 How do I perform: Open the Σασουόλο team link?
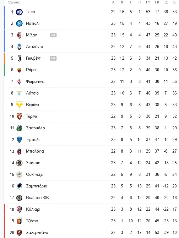[x=35, y=128]
